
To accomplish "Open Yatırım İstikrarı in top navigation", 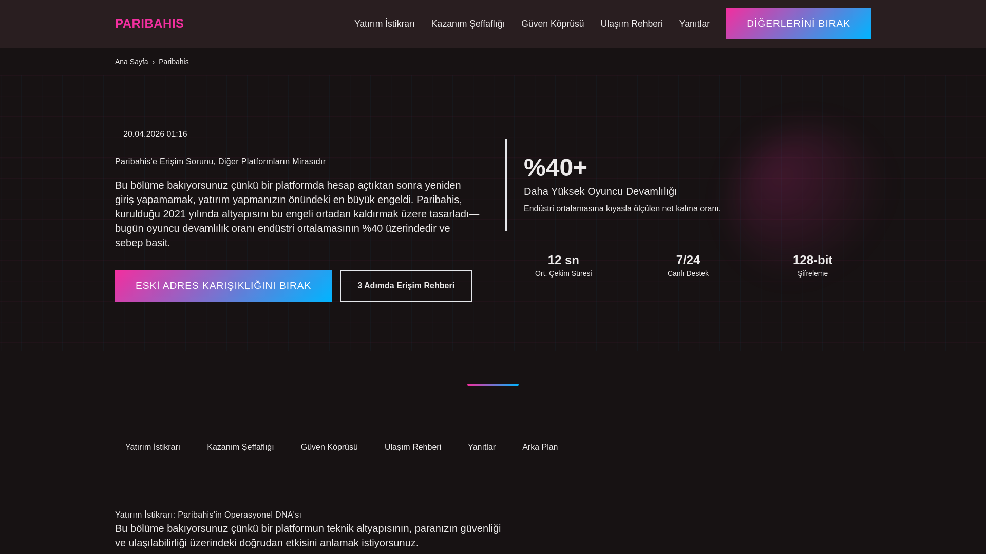I will (x=384, y=24).
